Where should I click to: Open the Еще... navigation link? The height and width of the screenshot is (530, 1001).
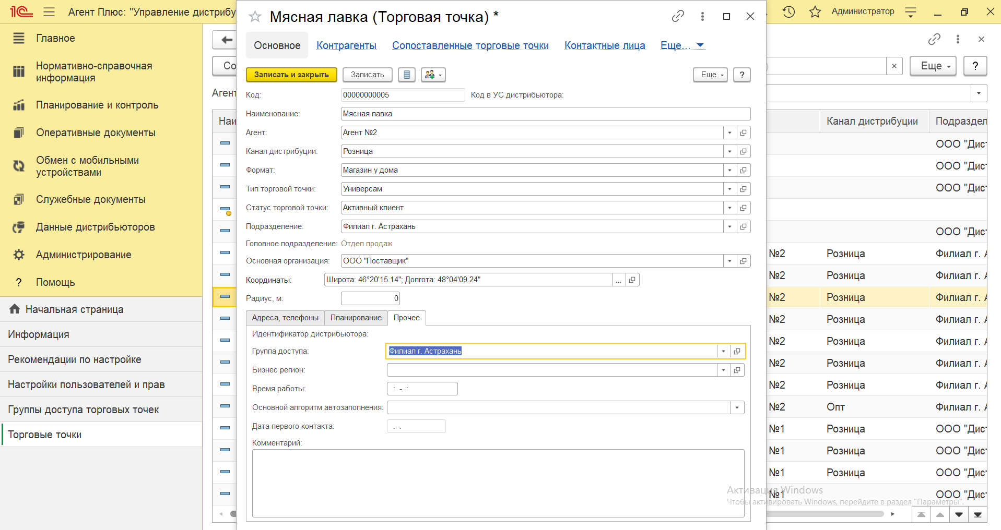point(682,45)
